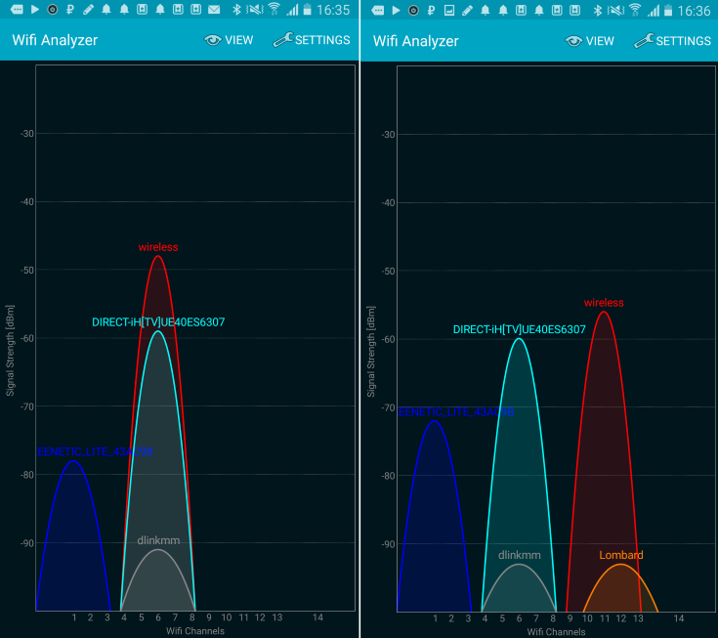Tap Bluetooth icon in left status bar
This screenshot has width=718, height=638.
click(x=236, y=10)
